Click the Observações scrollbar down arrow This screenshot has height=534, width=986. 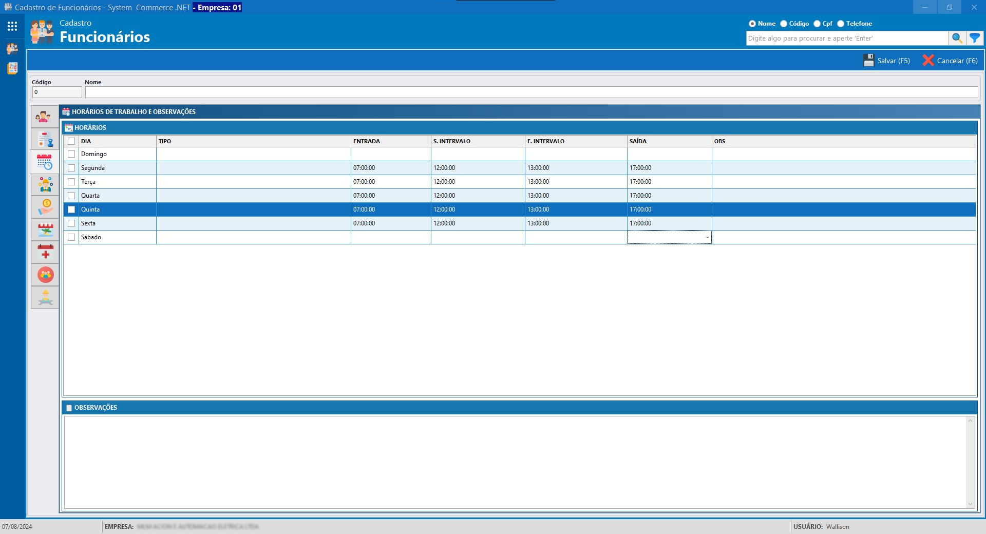pyautogui.click(x=970, y=504)
